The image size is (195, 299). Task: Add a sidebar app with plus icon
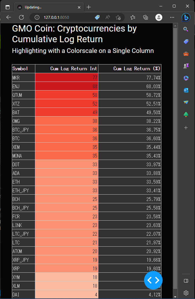pos(186,128)
